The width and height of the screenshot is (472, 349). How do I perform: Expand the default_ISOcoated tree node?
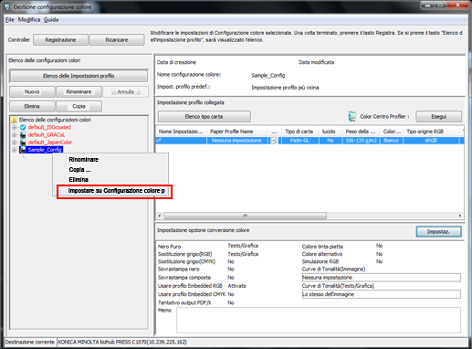[15, 127]
